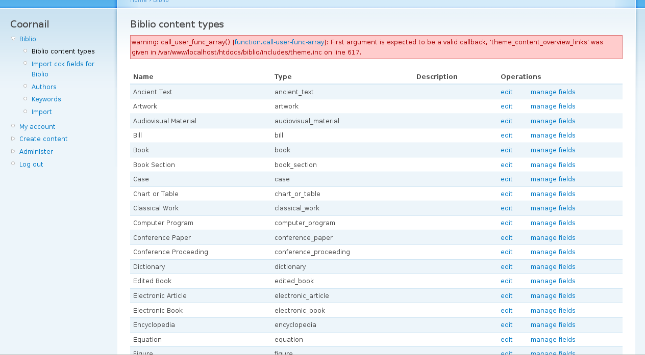Manage fields for Computer Program
The width and height of the screenshot is (645, 355).
click(x=553, y=223)
